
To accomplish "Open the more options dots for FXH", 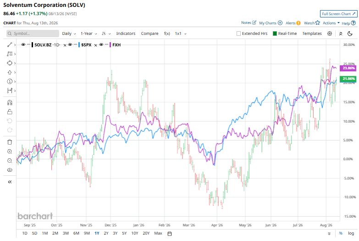I will pyautogui.click(x=106, y=44).
